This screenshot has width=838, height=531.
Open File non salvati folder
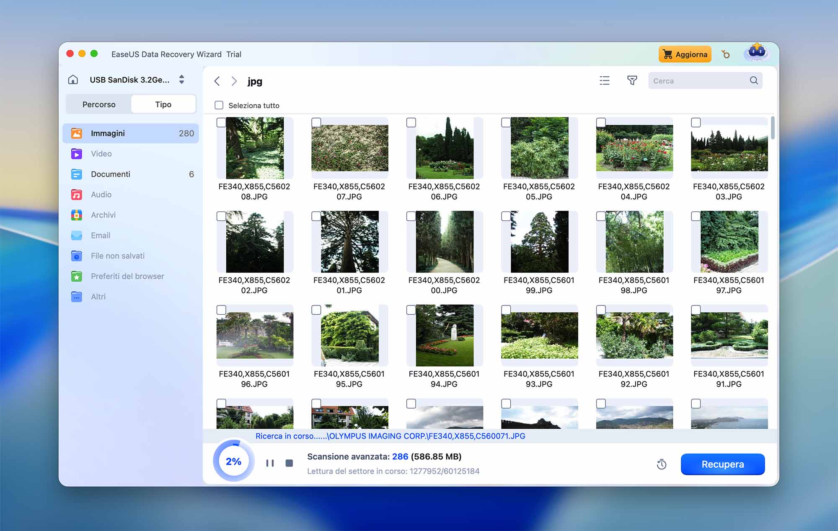click(x=117, y=256)
